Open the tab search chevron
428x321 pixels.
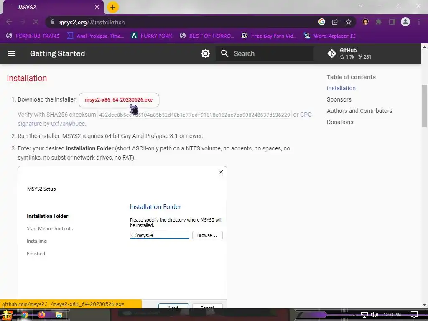click(x=361, y=6)
